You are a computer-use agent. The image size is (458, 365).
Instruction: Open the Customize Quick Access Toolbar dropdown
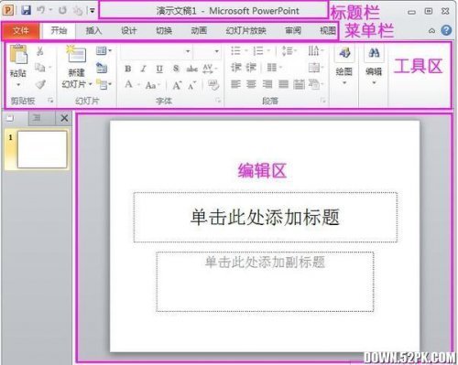tap(92, 11)
